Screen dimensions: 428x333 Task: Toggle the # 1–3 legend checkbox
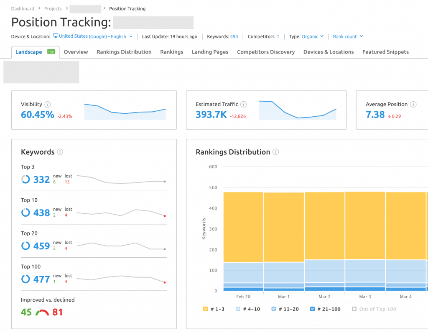(205, 309)
